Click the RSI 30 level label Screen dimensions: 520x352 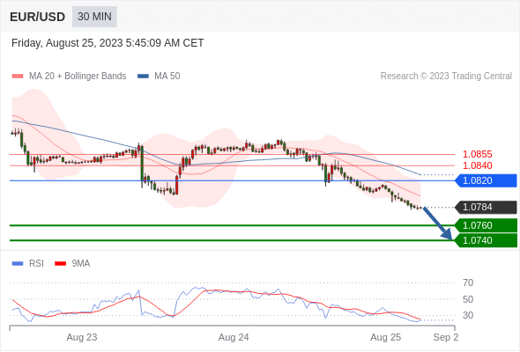click(x=468, y=315)
